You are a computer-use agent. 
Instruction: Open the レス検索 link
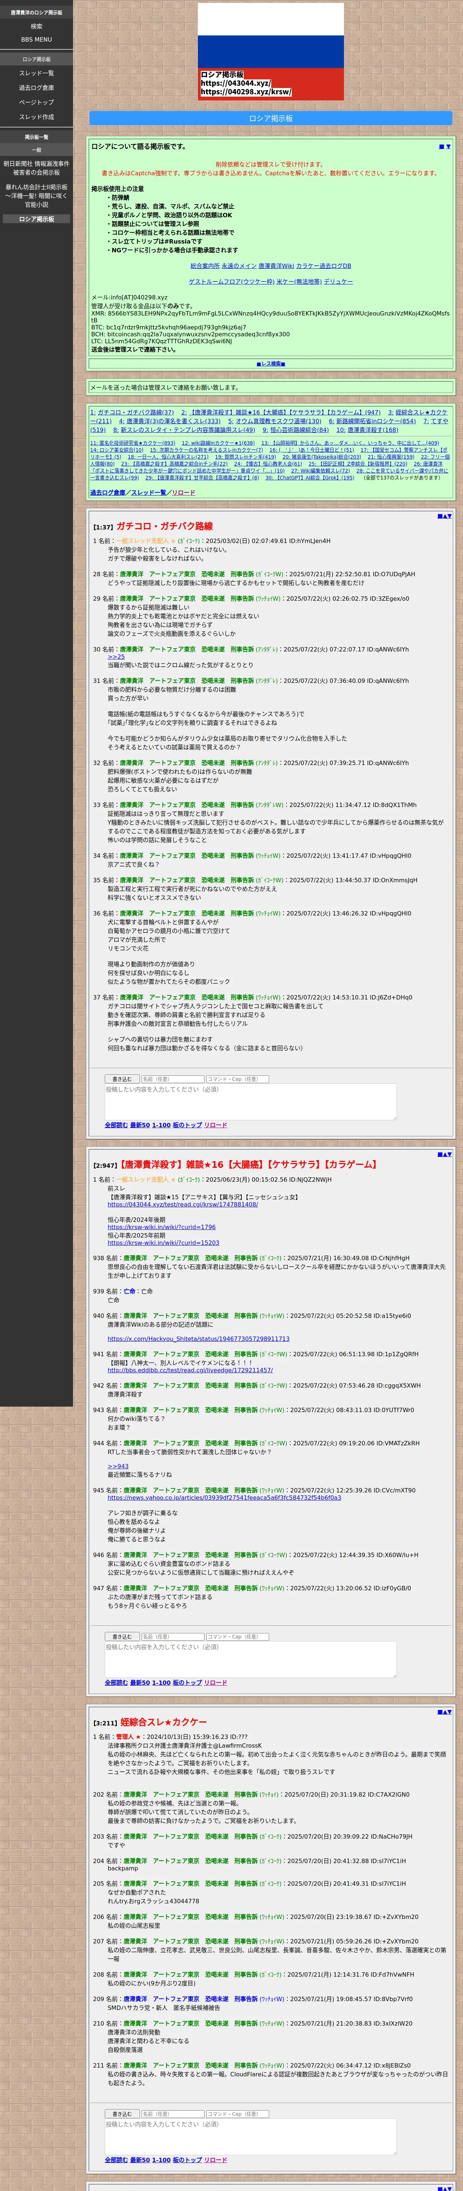[271, 364]
